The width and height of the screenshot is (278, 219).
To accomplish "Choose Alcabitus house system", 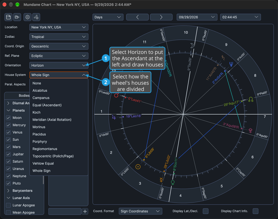I will pos(59,91).
